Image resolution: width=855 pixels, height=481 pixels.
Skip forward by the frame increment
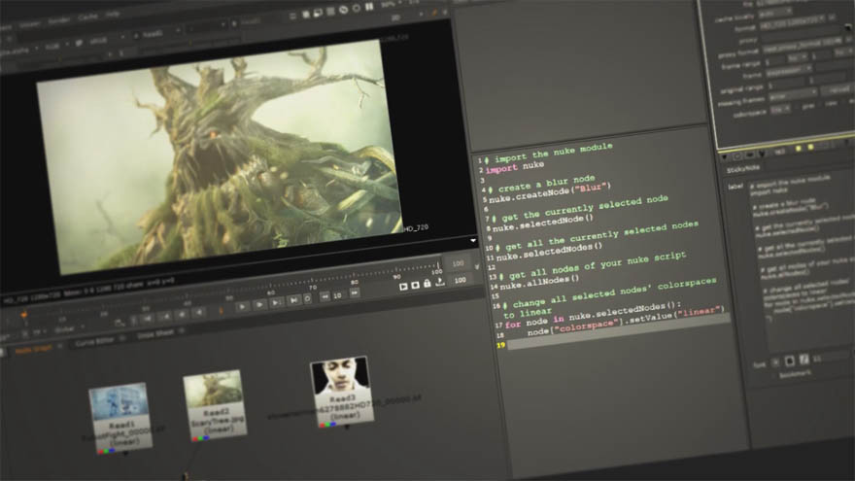click(355, 292)
